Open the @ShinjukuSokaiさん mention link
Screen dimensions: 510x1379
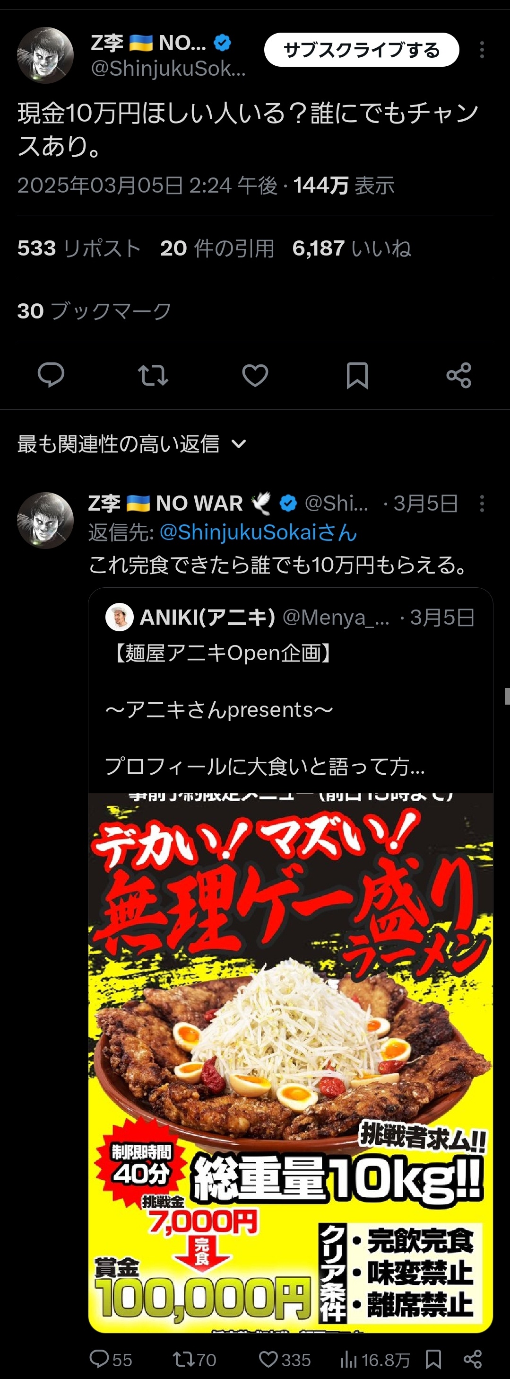point(258,532)
